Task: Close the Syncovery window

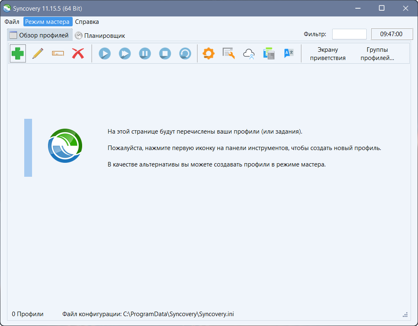Action: (x=405, y=8)
